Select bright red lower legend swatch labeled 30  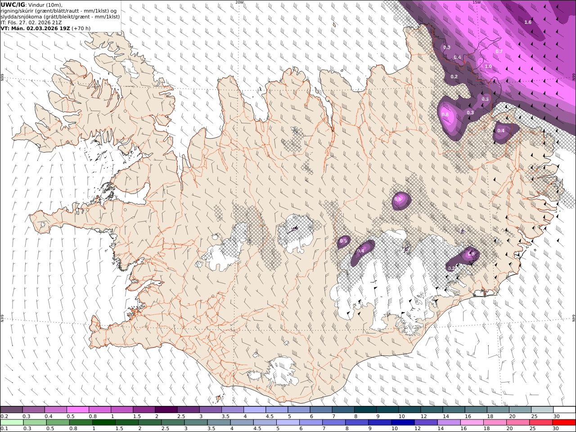point(563,423)
